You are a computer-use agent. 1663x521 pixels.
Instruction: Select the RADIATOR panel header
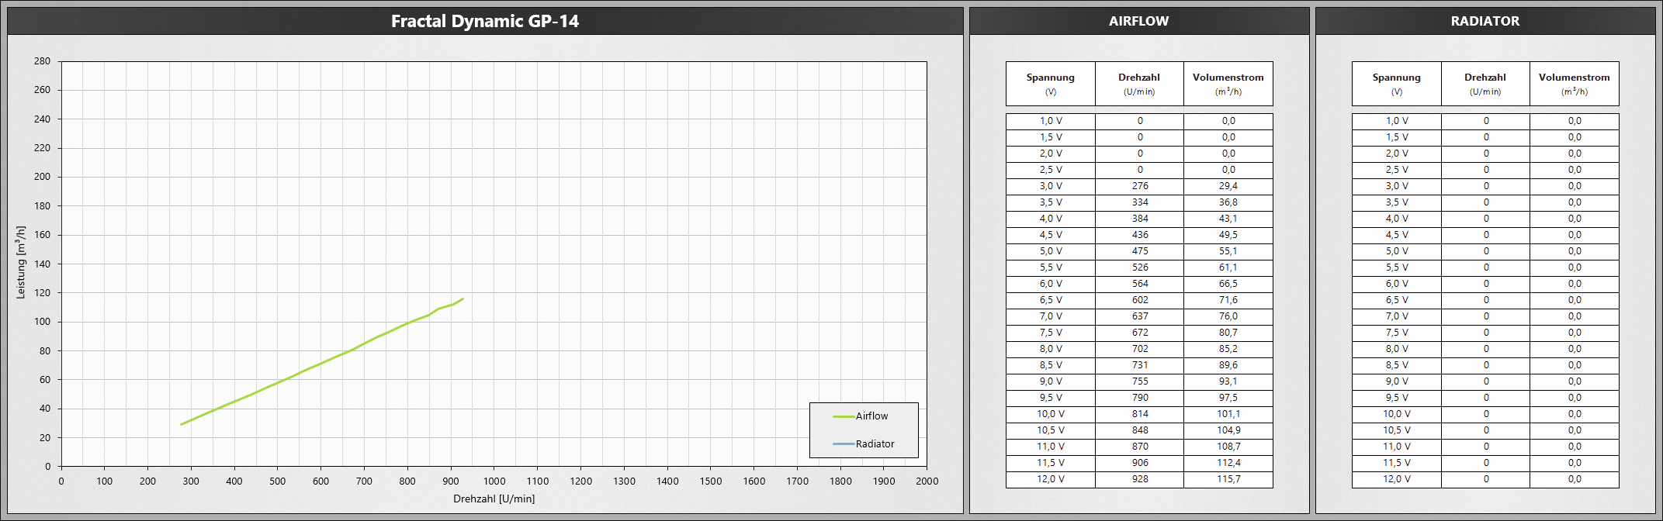pos(1485,21)
